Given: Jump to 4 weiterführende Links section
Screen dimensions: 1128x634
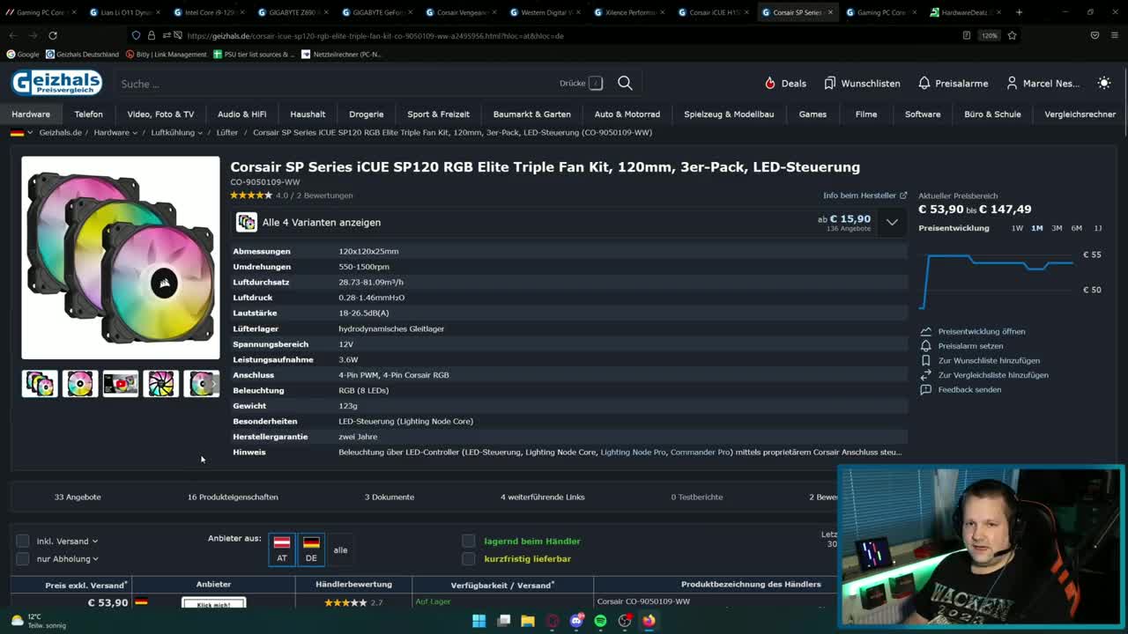Looking at the screenshot, I should pos(543,497).
